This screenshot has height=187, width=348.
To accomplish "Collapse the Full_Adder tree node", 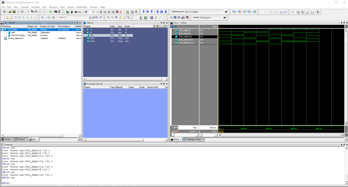I will click(3, 30).
